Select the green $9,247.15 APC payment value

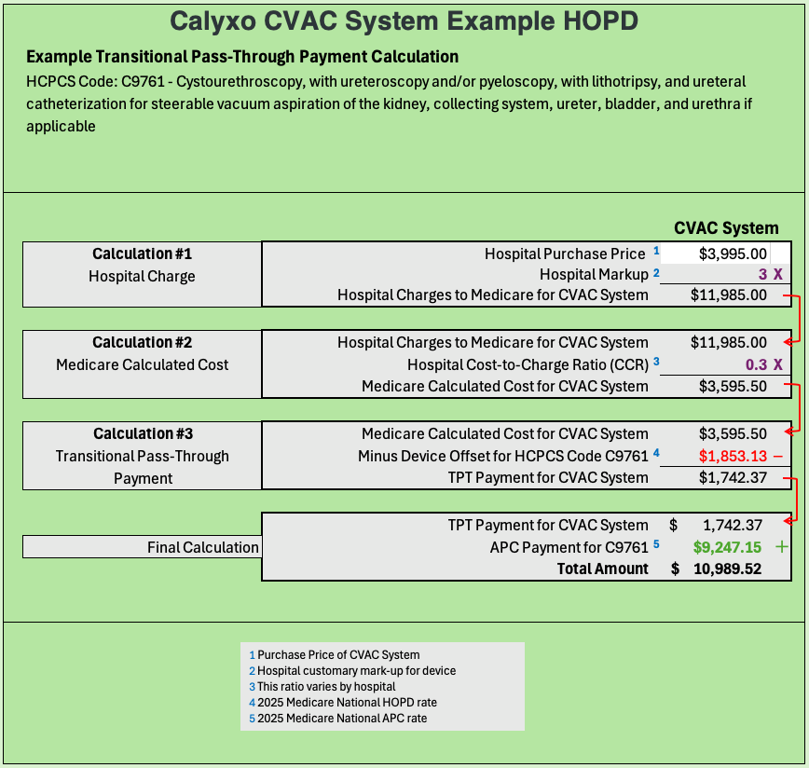pyautogui.click(x=727, y=547)
